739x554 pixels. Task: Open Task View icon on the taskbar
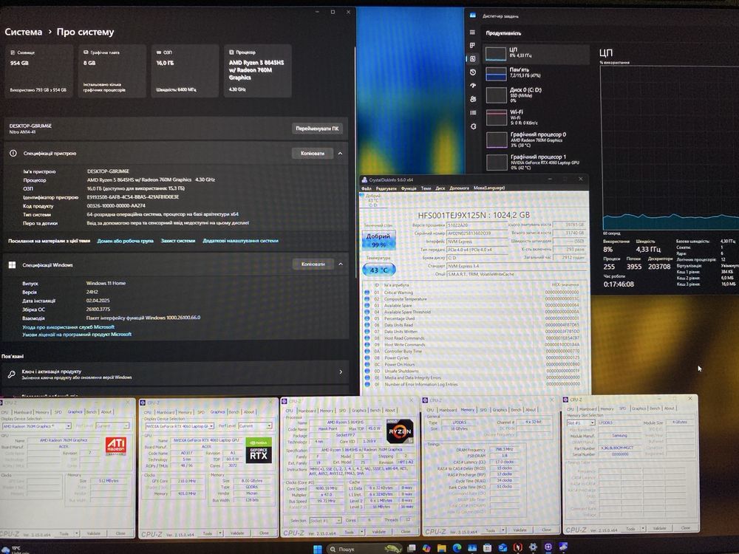click(412, 548)
